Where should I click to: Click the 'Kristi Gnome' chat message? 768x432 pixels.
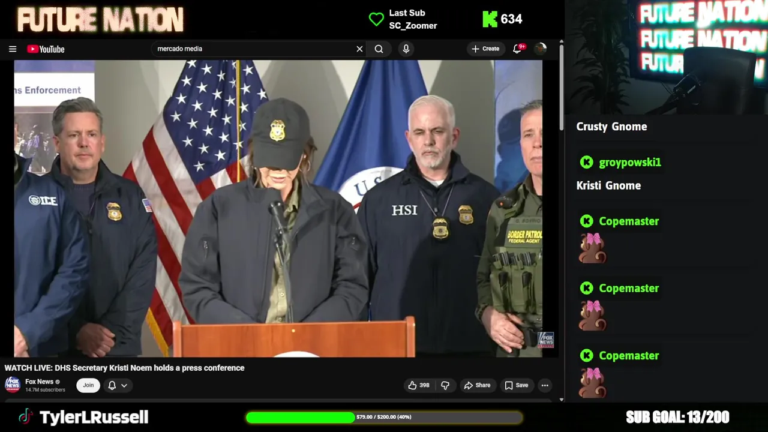point(608,185)
